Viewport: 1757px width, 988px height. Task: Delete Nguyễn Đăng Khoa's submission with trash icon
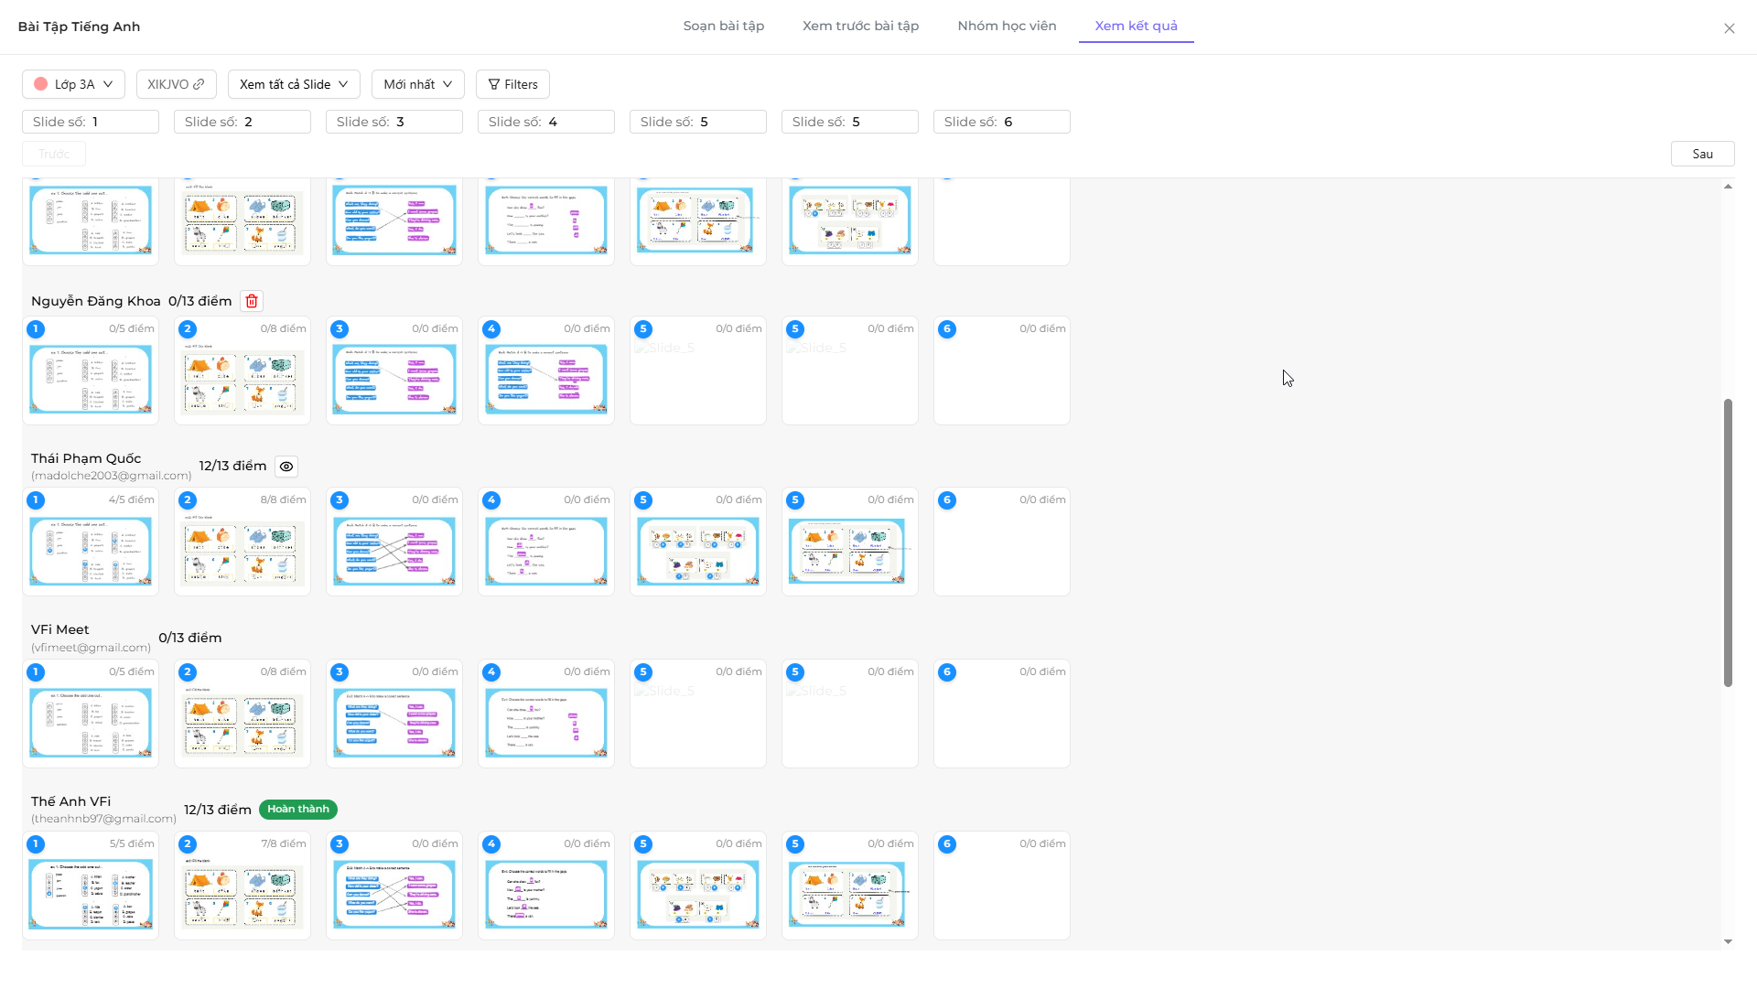click(x=252, y=301)
